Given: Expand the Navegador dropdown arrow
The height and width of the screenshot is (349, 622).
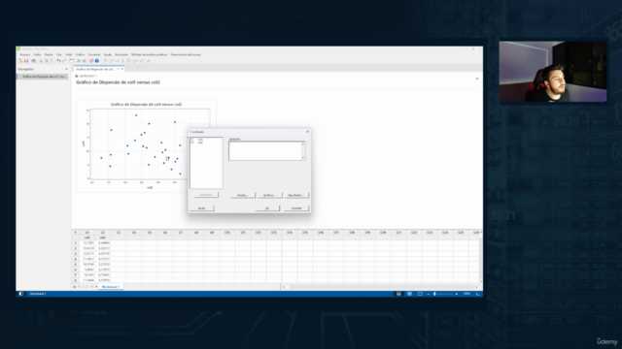Looking at the screenshot, I should click(66, 69).
